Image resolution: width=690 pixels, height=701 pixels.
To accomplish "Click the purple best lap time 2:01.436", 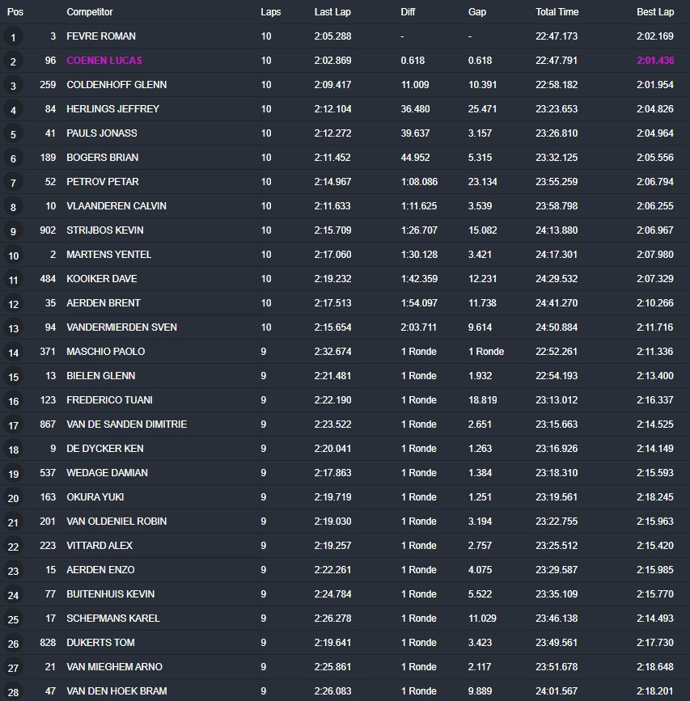I will [655, 61].
